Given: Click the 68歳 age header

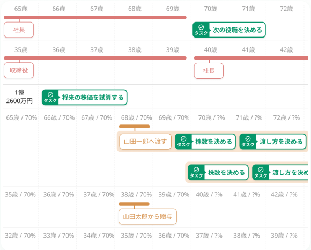Looking at the screenshot, I should click(x=135, y=9).
